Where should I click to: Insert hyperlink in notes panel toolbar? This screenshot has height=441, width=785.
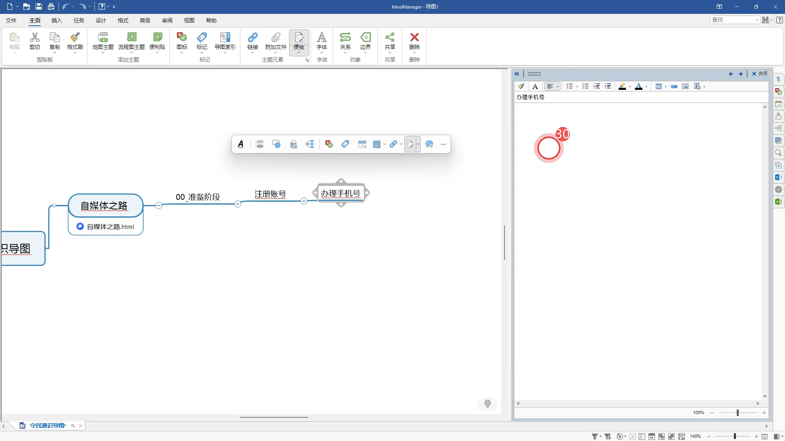(x=674, y=86)
